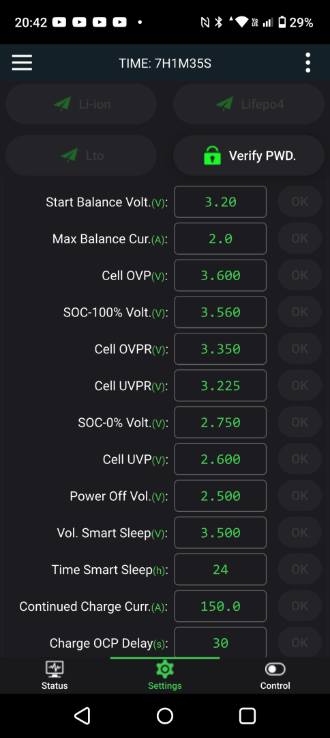The width and height of the screenshot is (330, 738).
Task: Tap the Android back navigation button
Action: click(x=82, y=716)
